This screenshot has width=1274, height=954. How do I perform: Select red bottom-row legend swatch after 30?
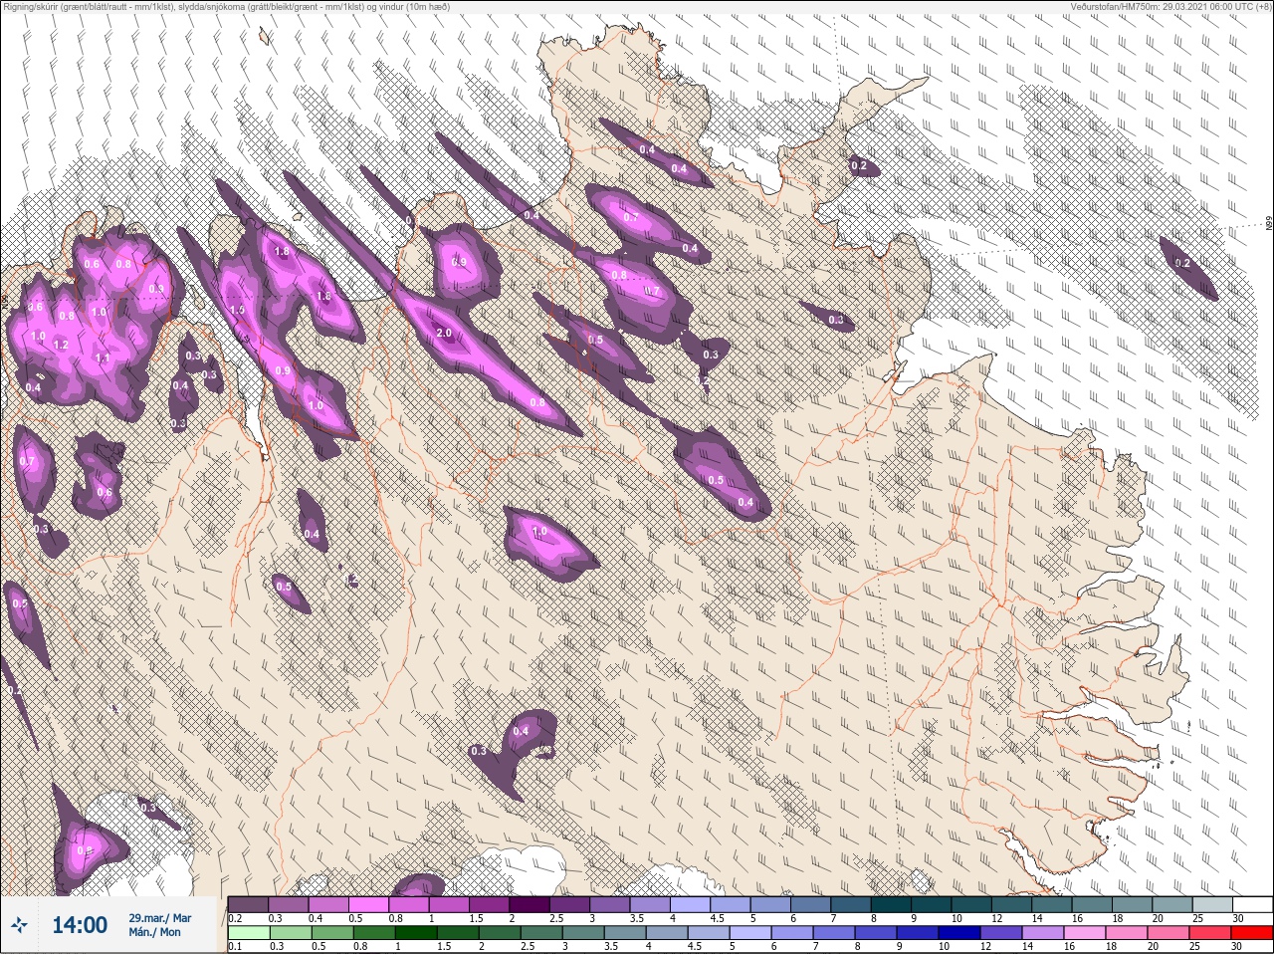click(1252, 933)
